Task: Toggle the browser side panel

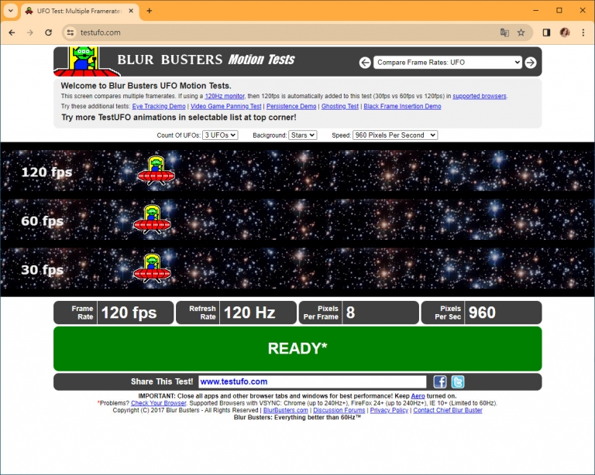Action: click(x=546, y=32)
